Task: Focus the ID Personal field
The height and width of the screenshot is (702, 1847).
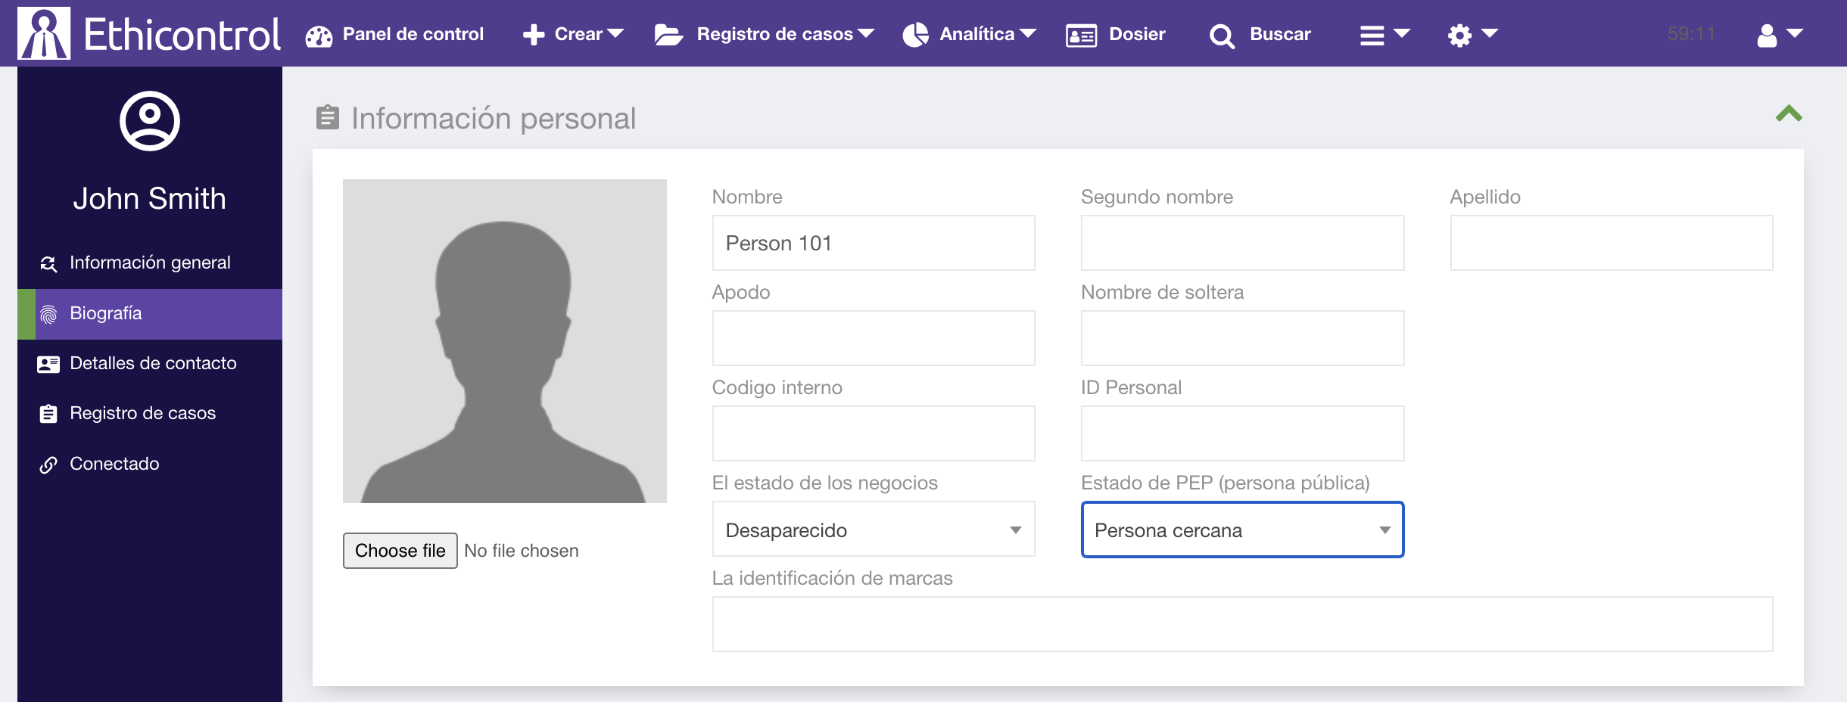Action: [1243, 433]
